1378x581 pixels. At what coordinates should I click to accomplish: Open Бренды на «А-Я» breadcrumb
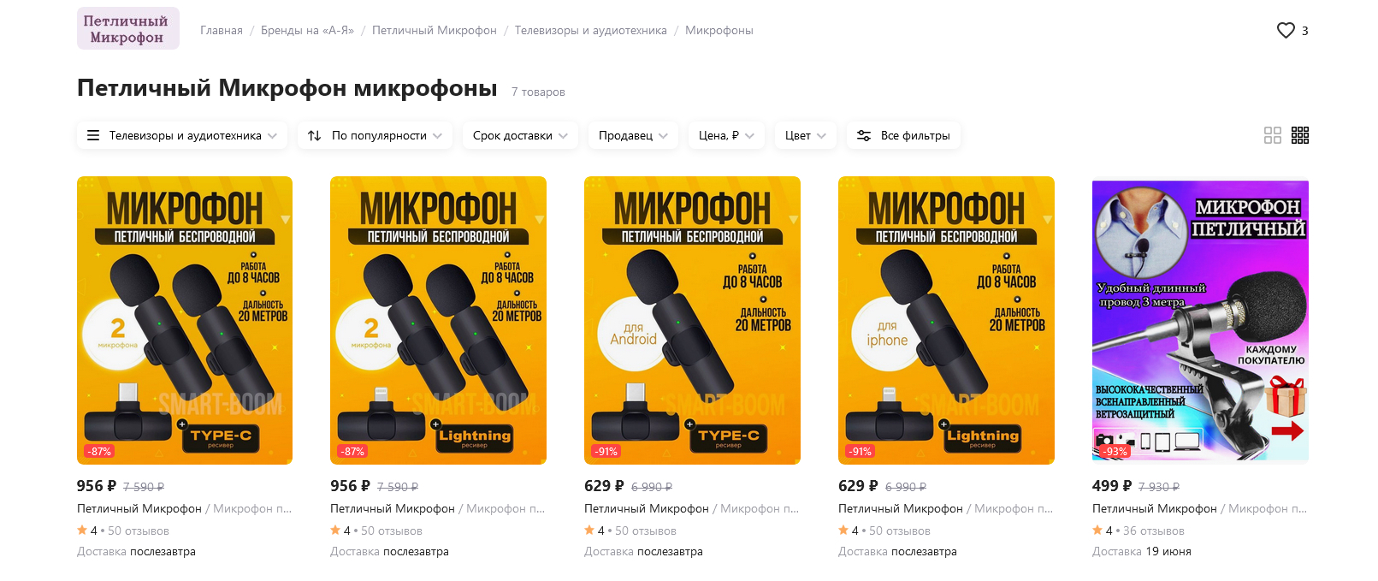pyautogui.click(x=307, y=30)
